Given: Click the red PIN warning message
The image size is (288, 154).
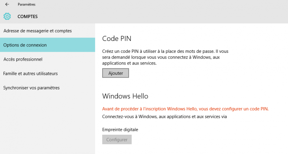Looking at the screenshot, I should pos(185,109).
